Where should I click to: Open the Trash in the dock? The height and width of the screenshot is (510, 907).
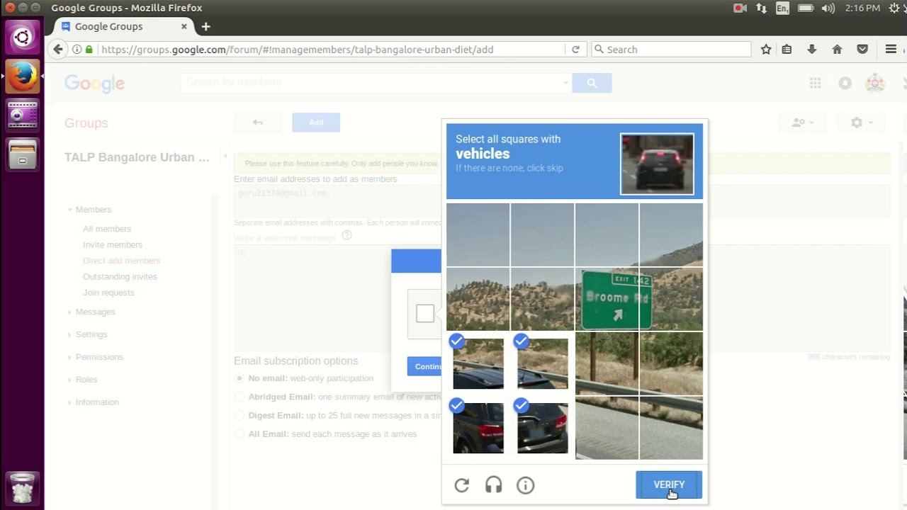22,488
